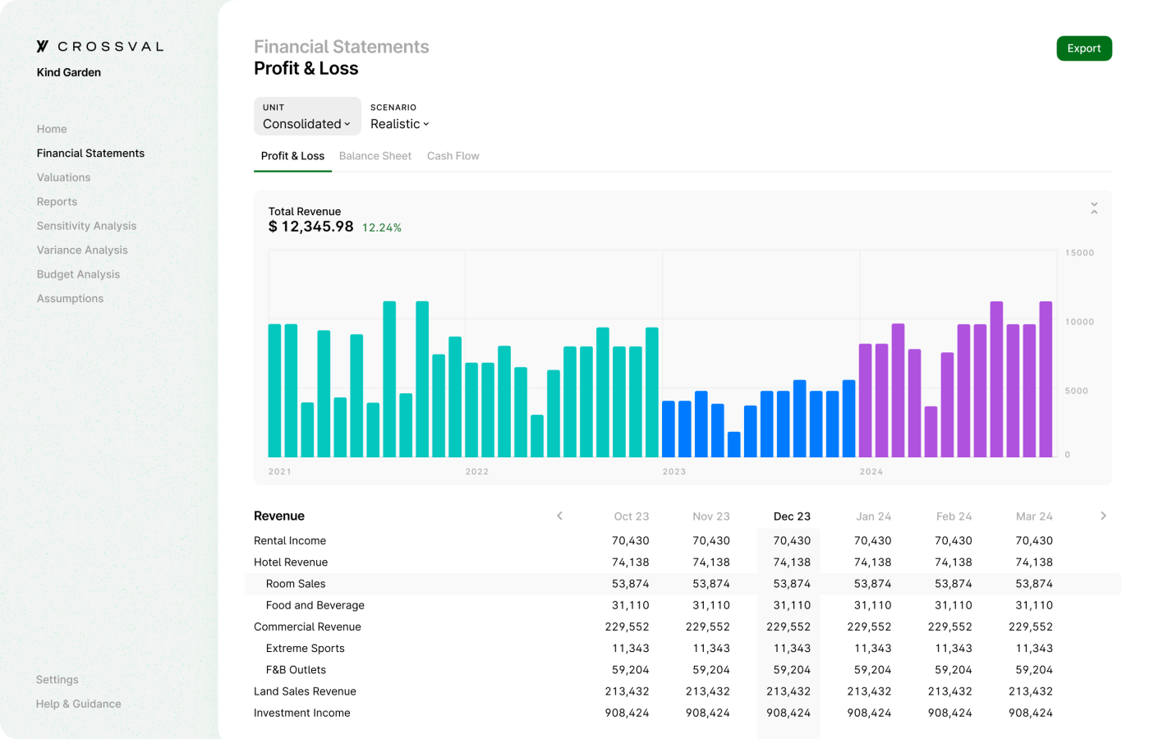
Task: Open the Profit & Loss tab
Action: tap(292, 156)
